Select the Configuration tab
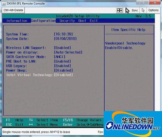The image size is (162, 137). coord(43,21)
